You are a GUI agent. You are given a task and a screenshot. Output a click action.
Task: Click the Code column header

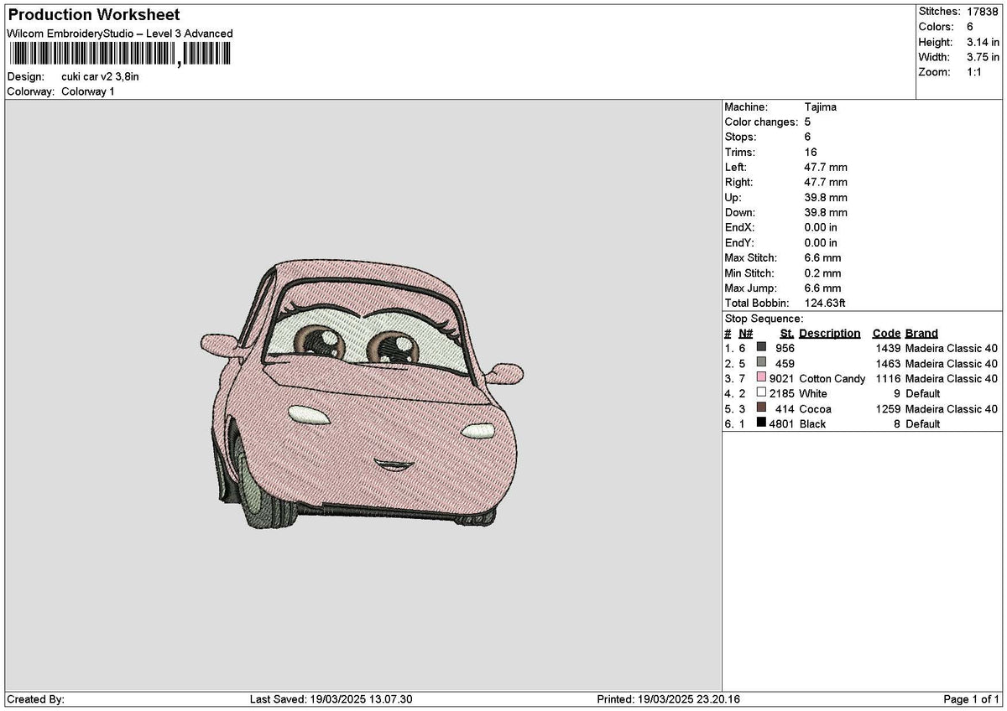(x=886, y=333)
